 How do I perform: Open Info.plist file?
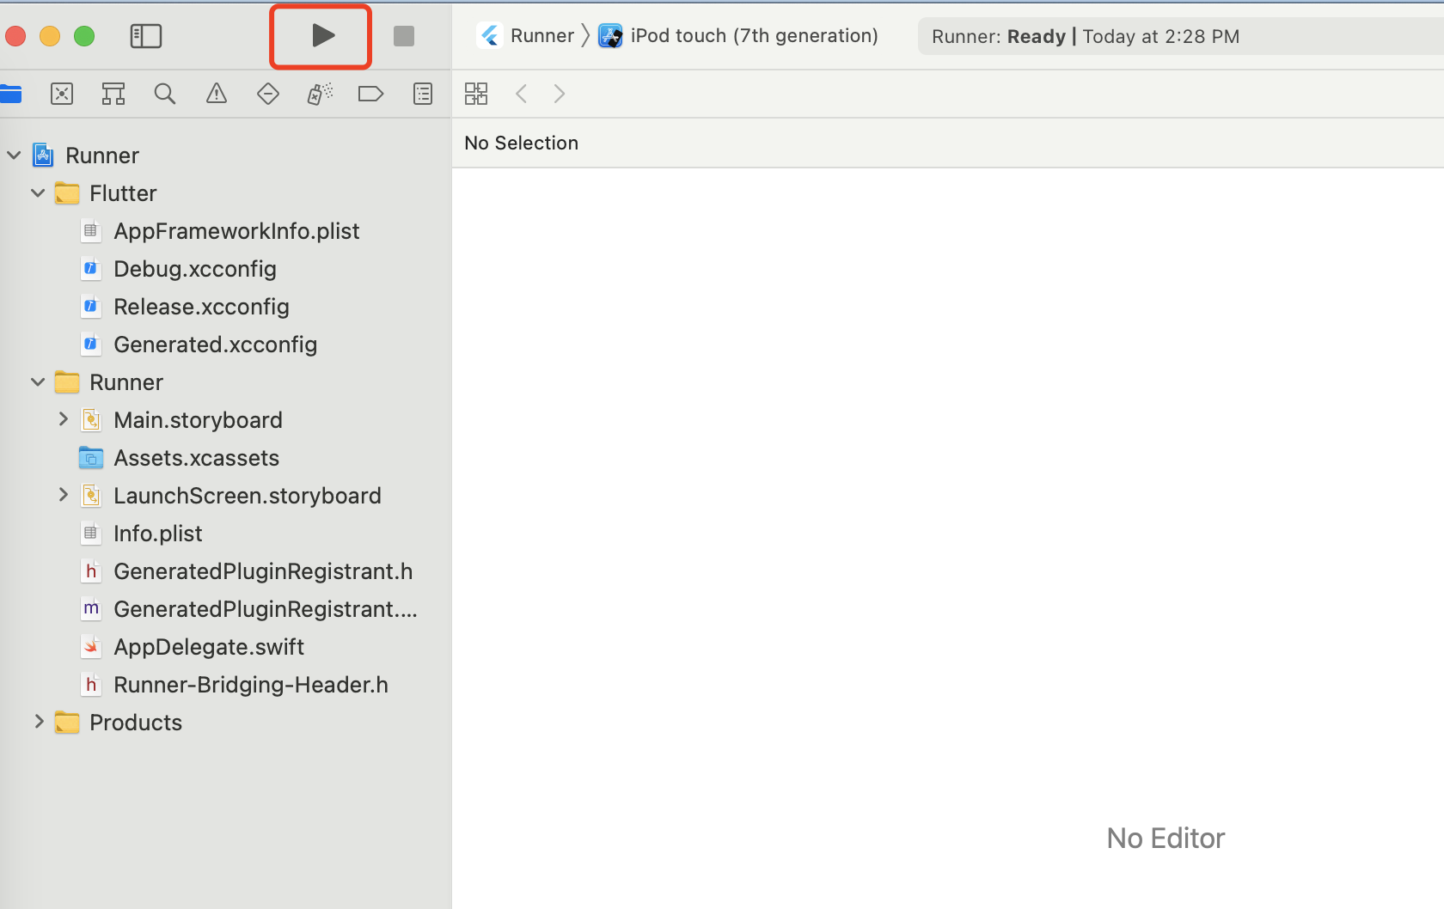coord(141,534)
